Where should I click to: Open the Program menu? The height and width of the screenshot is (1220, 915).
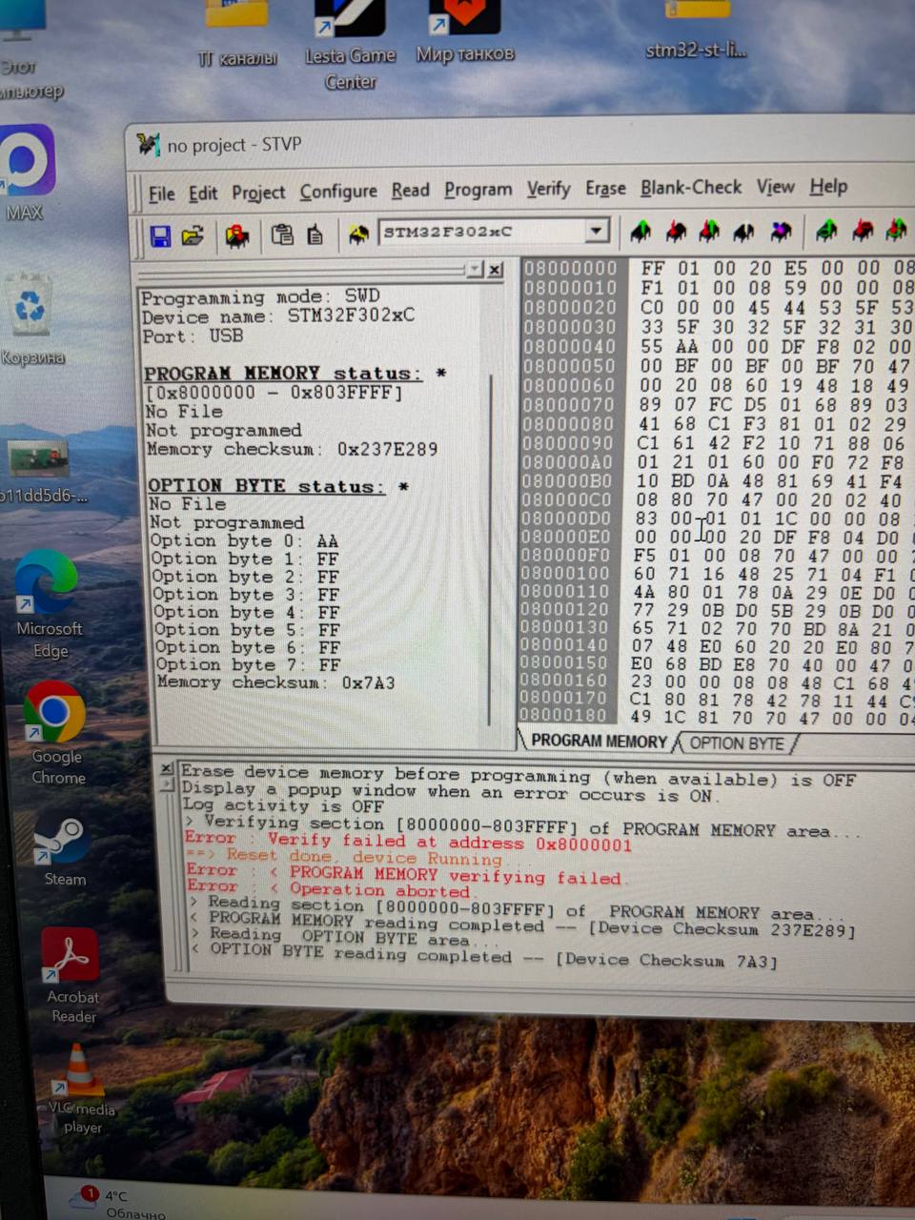coord(478,190)
